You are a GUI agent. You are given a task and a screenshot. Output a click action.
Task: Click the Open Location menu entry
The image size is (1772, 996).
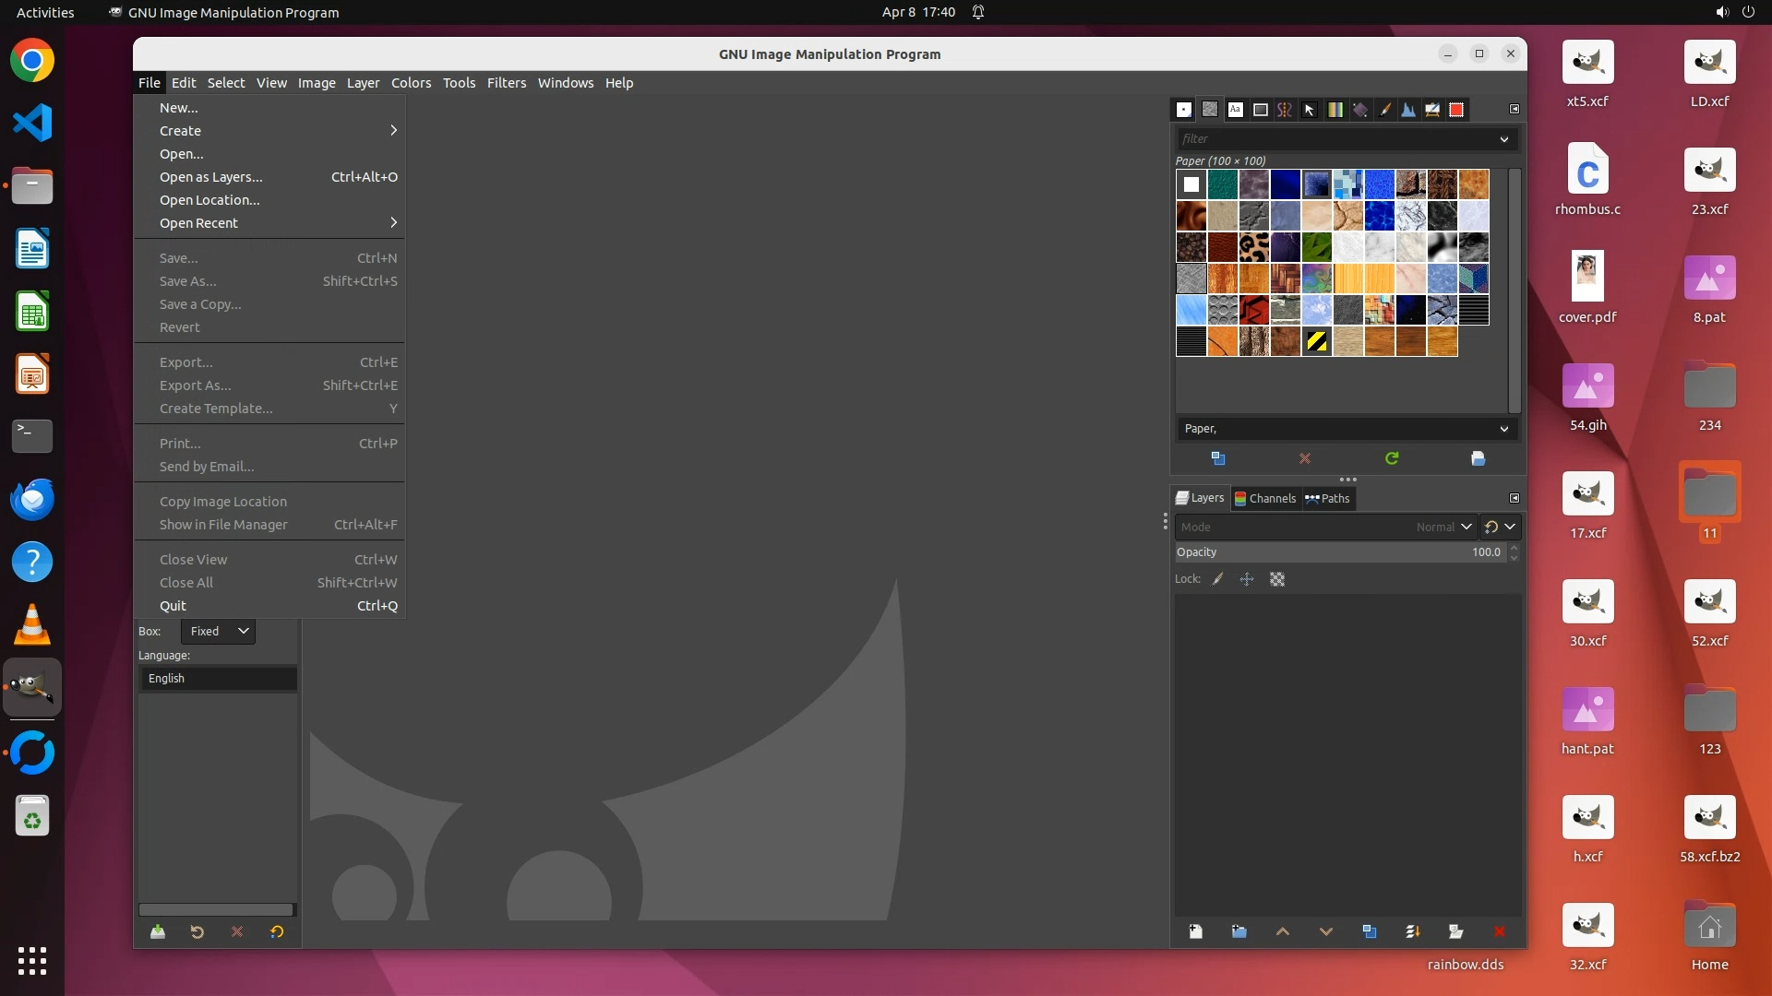(x=210, y=200)
